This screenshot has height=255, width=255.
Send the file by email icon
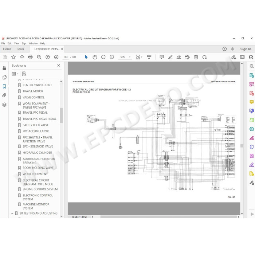pos(242,57)
